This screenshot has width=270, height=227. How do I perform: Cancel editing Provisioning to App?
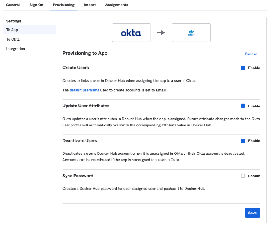(x=250, y=54)
